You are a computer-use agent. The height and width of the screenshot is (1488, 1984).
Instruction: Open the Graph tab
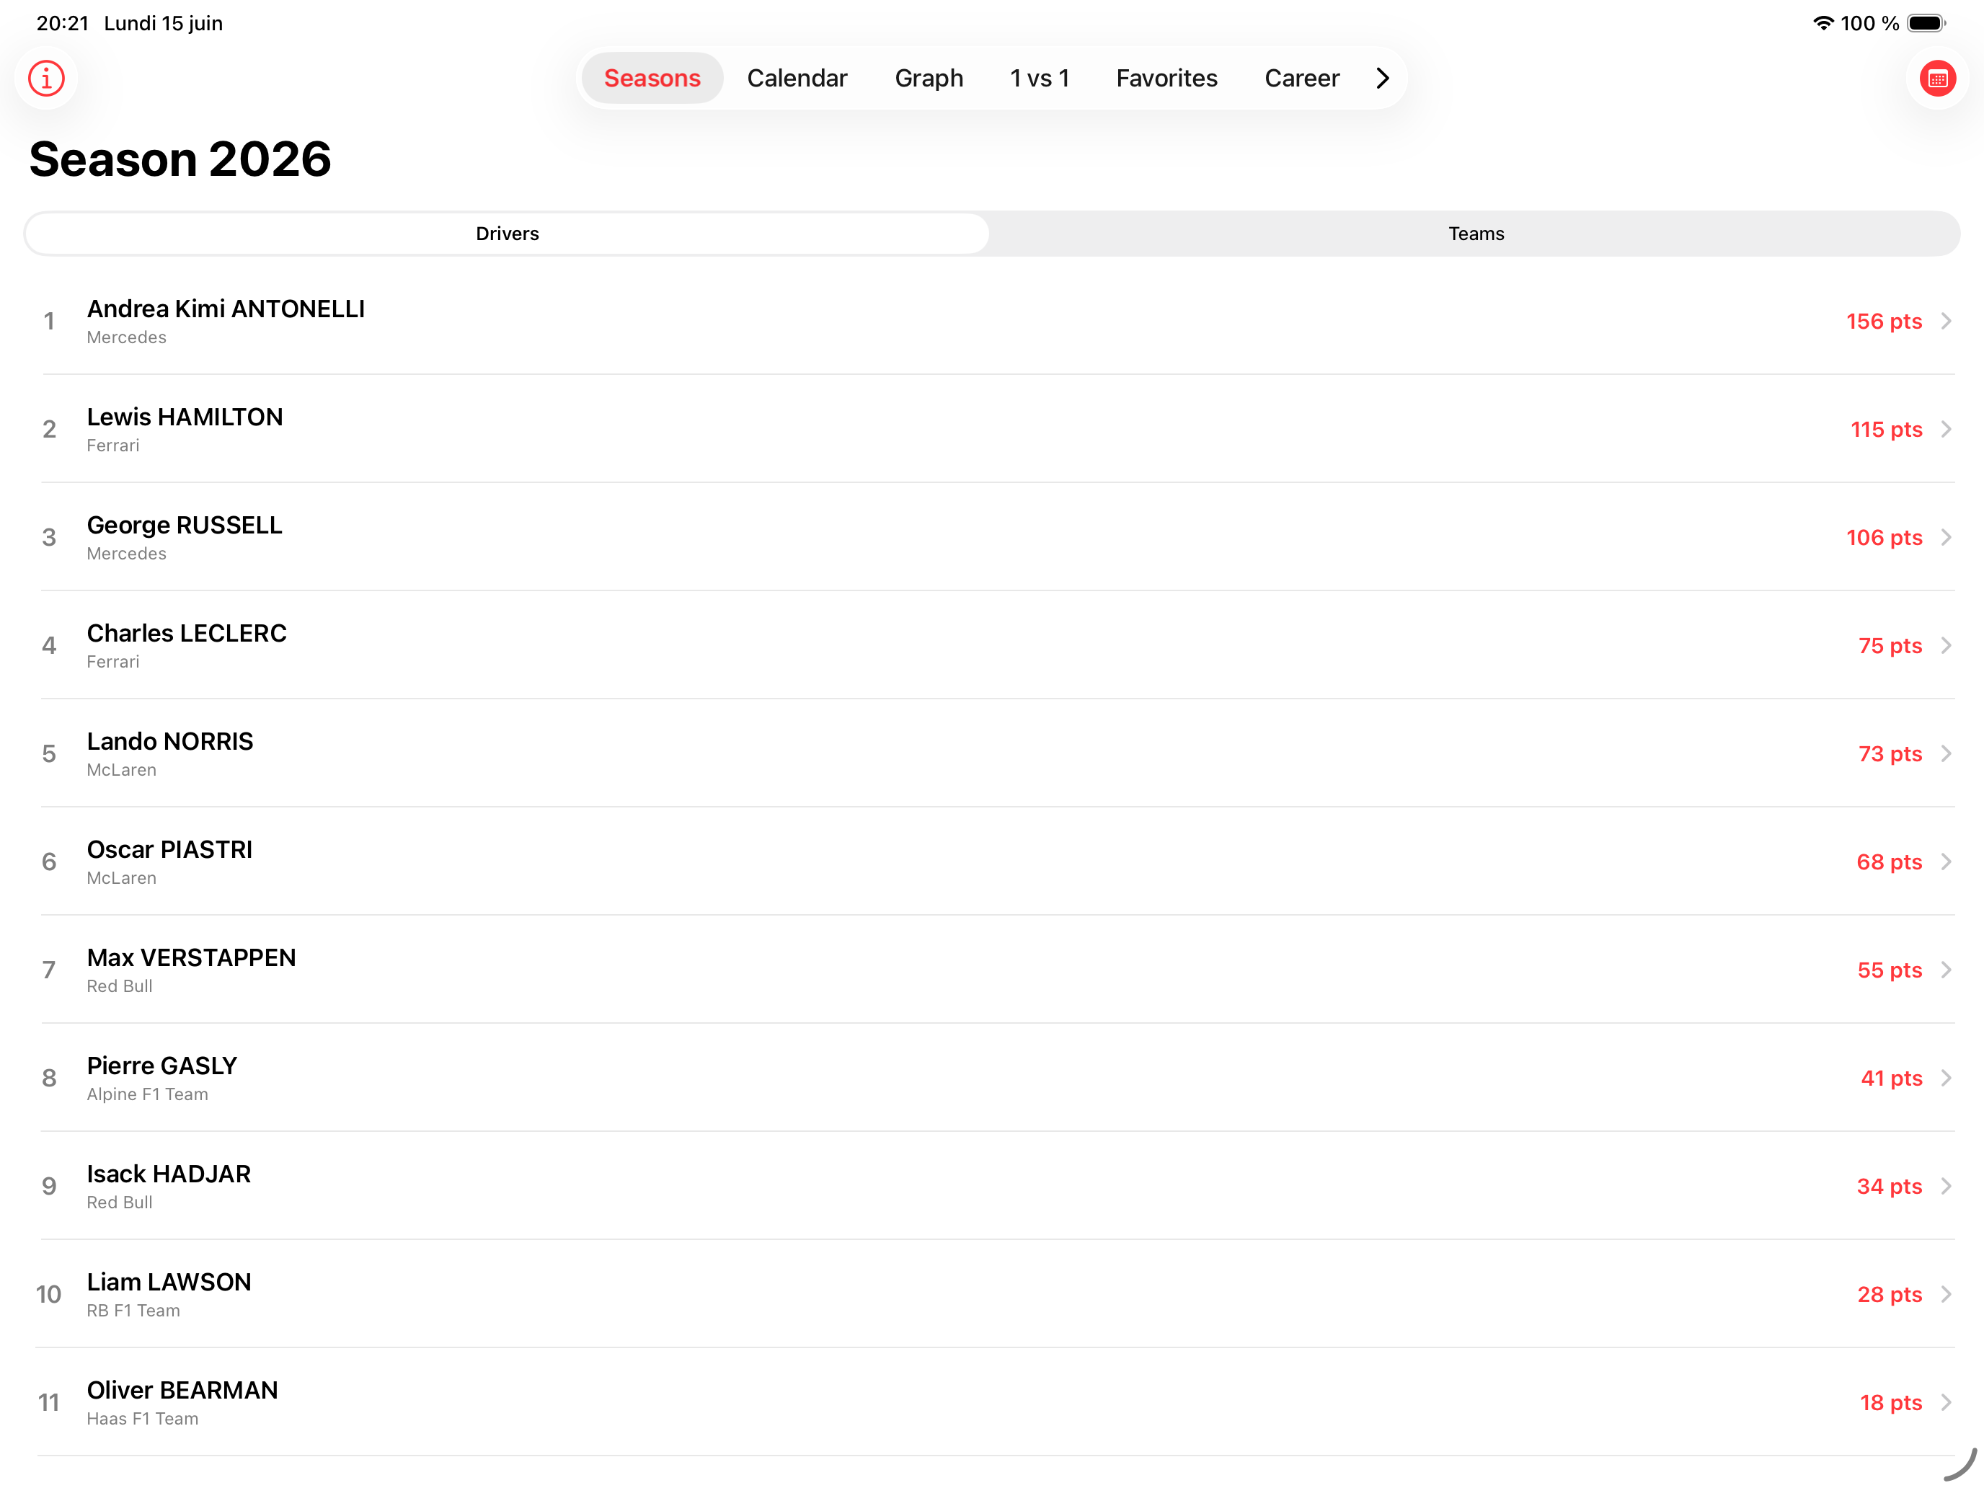(929, 79)
